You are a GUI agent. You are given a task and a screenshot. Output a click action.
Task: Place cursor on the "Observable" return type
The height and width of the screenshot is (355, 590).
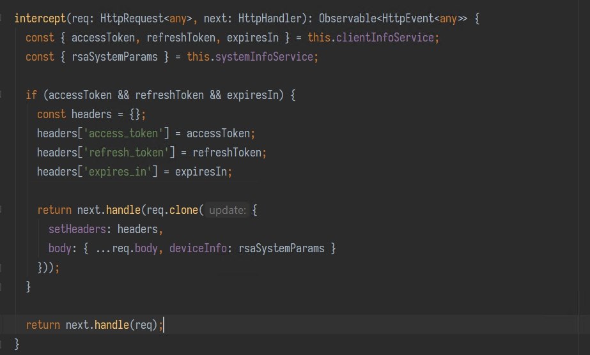pyautogui.click(x=348, y=19)
